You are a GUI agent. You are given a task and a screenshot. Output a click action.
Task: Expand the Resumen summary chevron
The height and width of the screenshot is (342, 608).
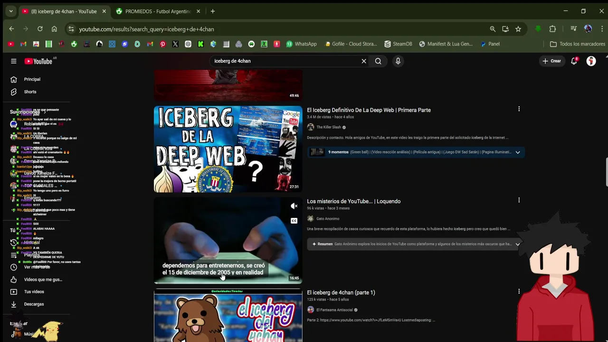[518, 244]
